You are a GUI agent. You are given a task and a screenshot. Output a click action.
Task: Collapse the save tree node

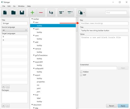pos(34,36)
